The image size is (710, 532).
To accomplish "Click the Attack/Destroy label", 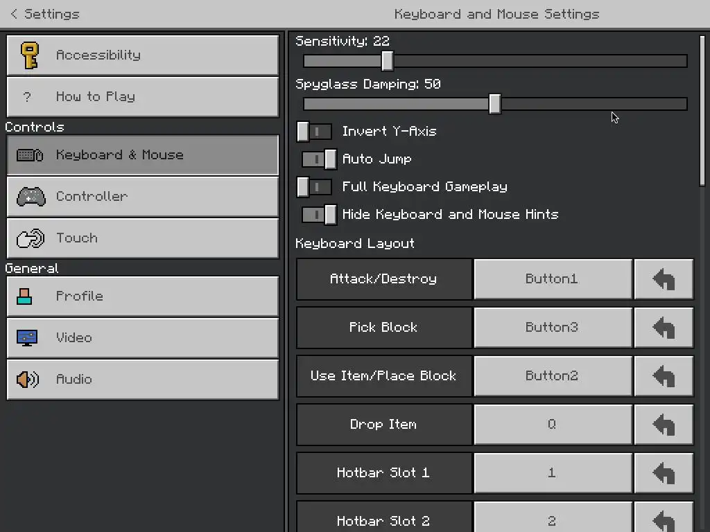I will [383, 279].
